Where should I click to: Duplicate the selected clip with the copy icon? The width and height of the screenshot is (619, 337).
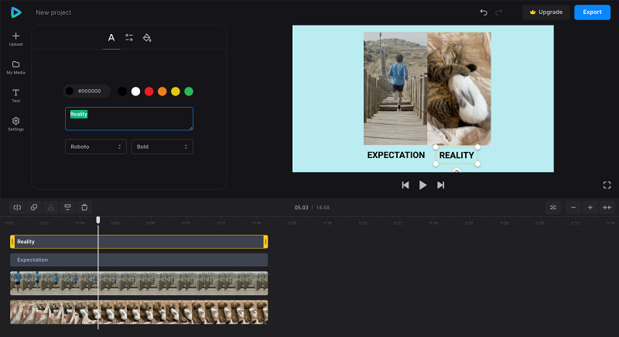click(34, 208)
